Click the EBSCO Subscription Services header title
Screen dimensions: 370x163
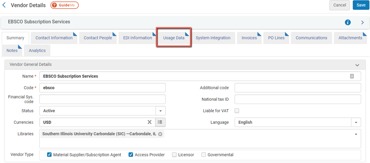39,22
